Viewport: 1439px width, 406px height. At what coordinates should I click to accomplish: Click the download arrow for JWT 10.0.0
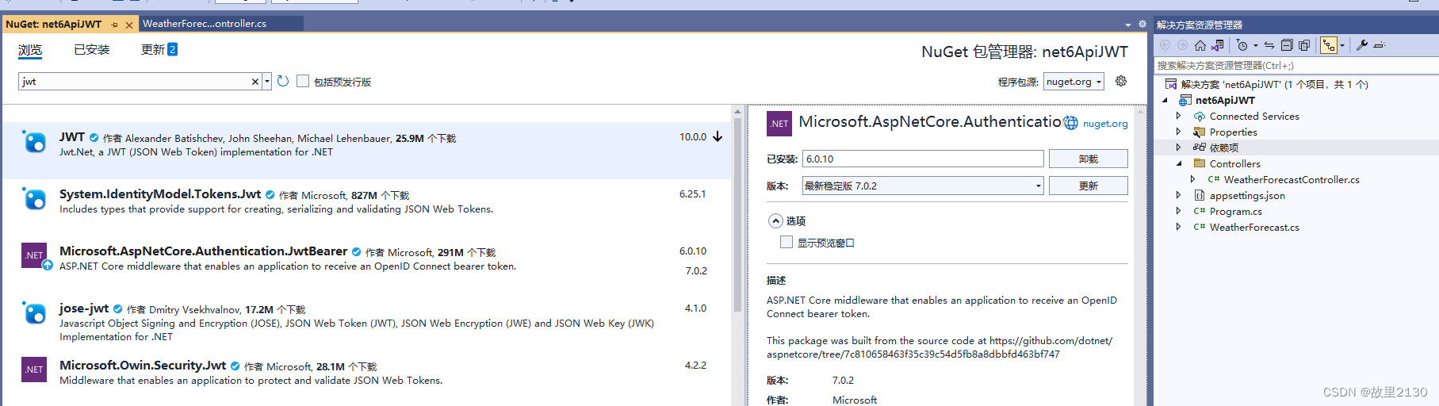718,137
